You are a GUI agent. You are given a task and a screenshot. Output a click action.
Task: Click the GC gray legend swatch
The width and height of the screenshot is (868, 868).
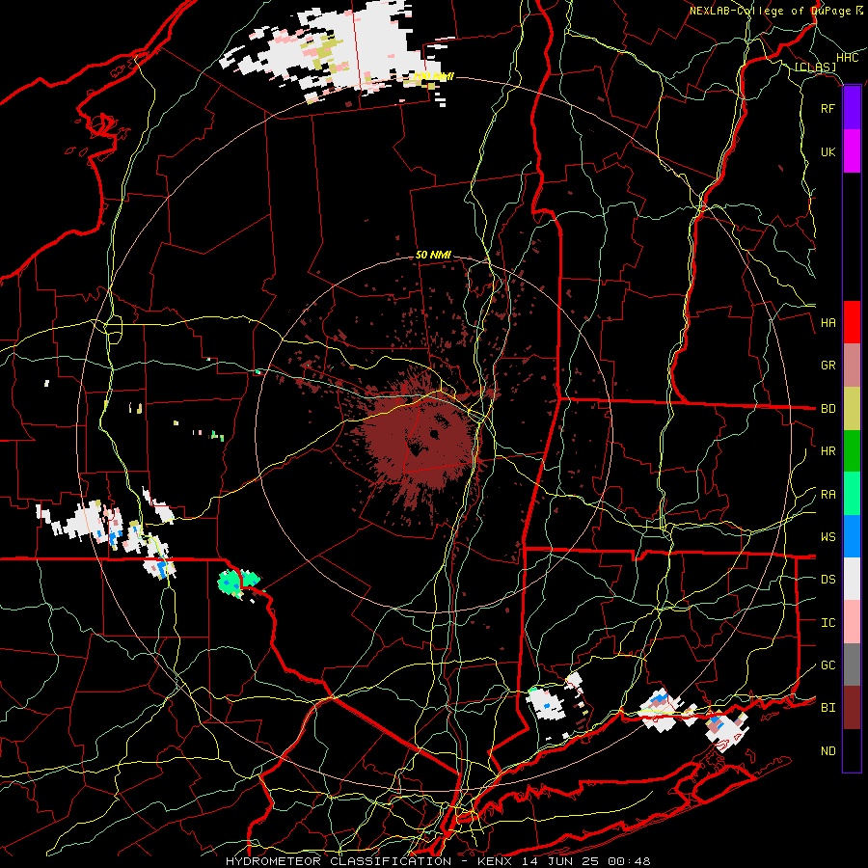pos(852,665)
